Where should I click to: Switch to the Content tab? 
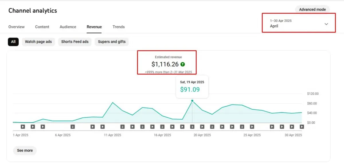(42, 27)
